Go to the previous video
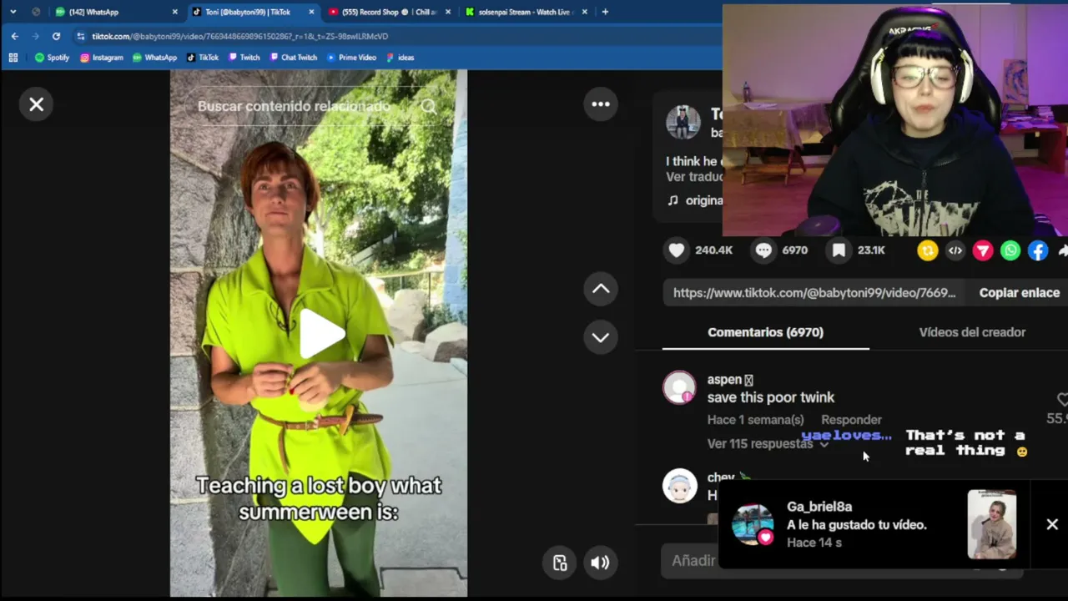This screenshot has width=1068, height=601. point(601,289)
